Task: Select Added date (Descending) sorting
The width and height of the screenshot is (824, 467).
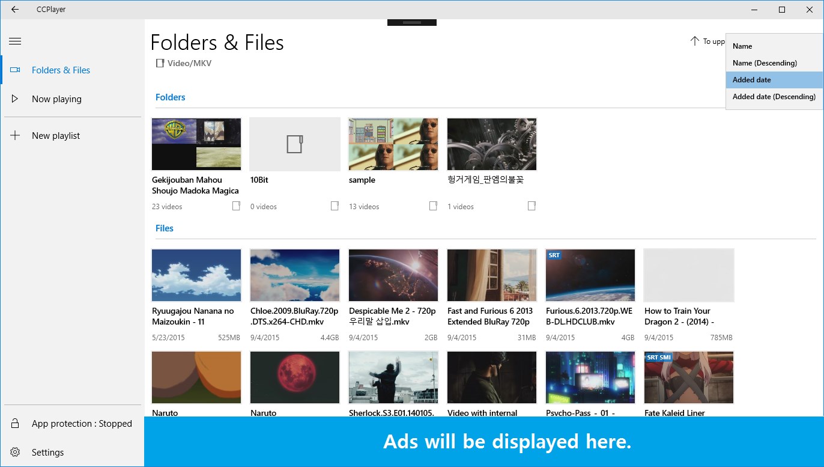Action: [774, 97]
